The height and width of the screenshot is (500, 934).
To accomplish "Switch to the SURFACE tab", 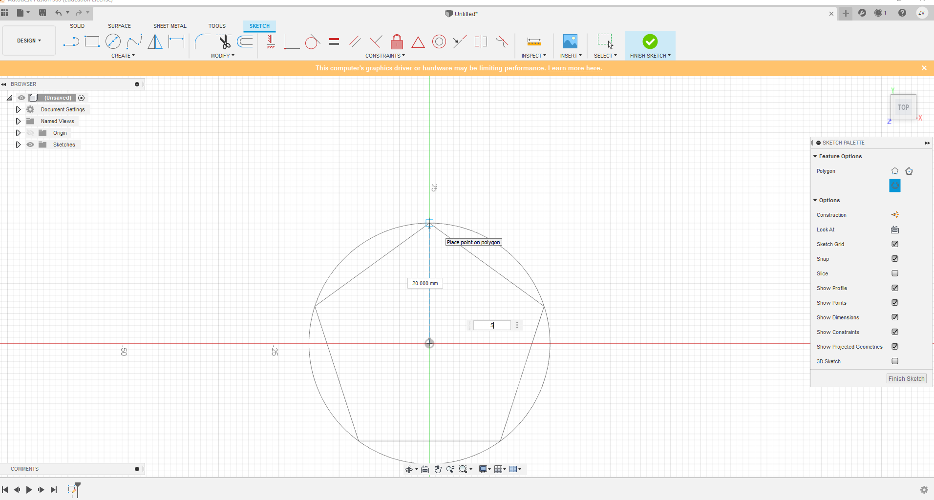I will coord(119,26).
